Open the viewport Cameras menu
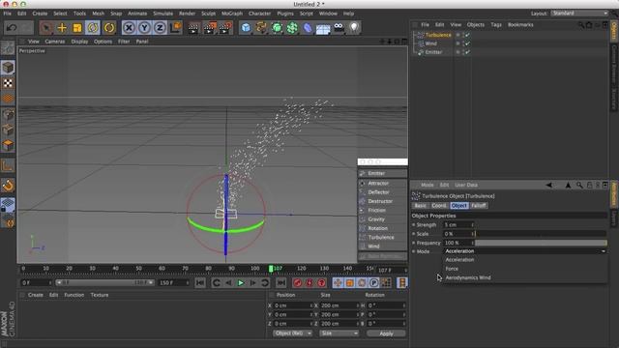 pyautogui.click(x=55, y=42)
